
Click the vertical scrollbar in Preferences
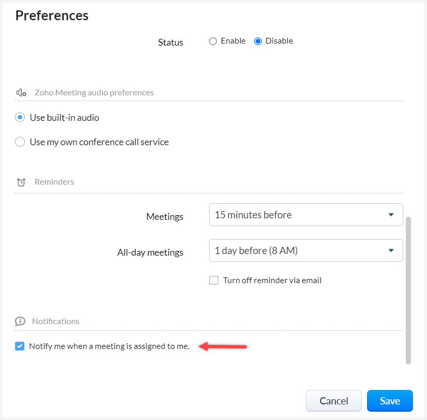coord(408,290)
